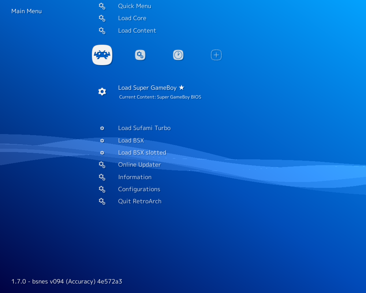The width and height of the screenshot is (366, 293).
Task: Select the highlighted Load Super GameBoy entry
Action: click(x=151, y=88)
